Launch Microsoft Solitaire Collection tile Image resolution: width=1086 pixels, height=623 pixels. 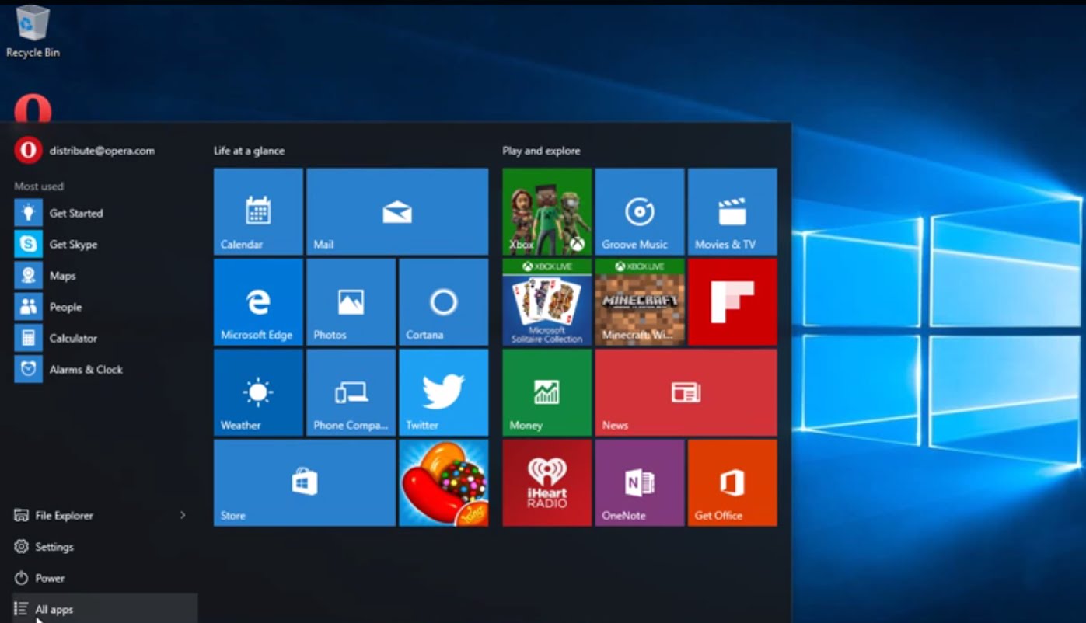pyautogui.click(x=547, y=302)
